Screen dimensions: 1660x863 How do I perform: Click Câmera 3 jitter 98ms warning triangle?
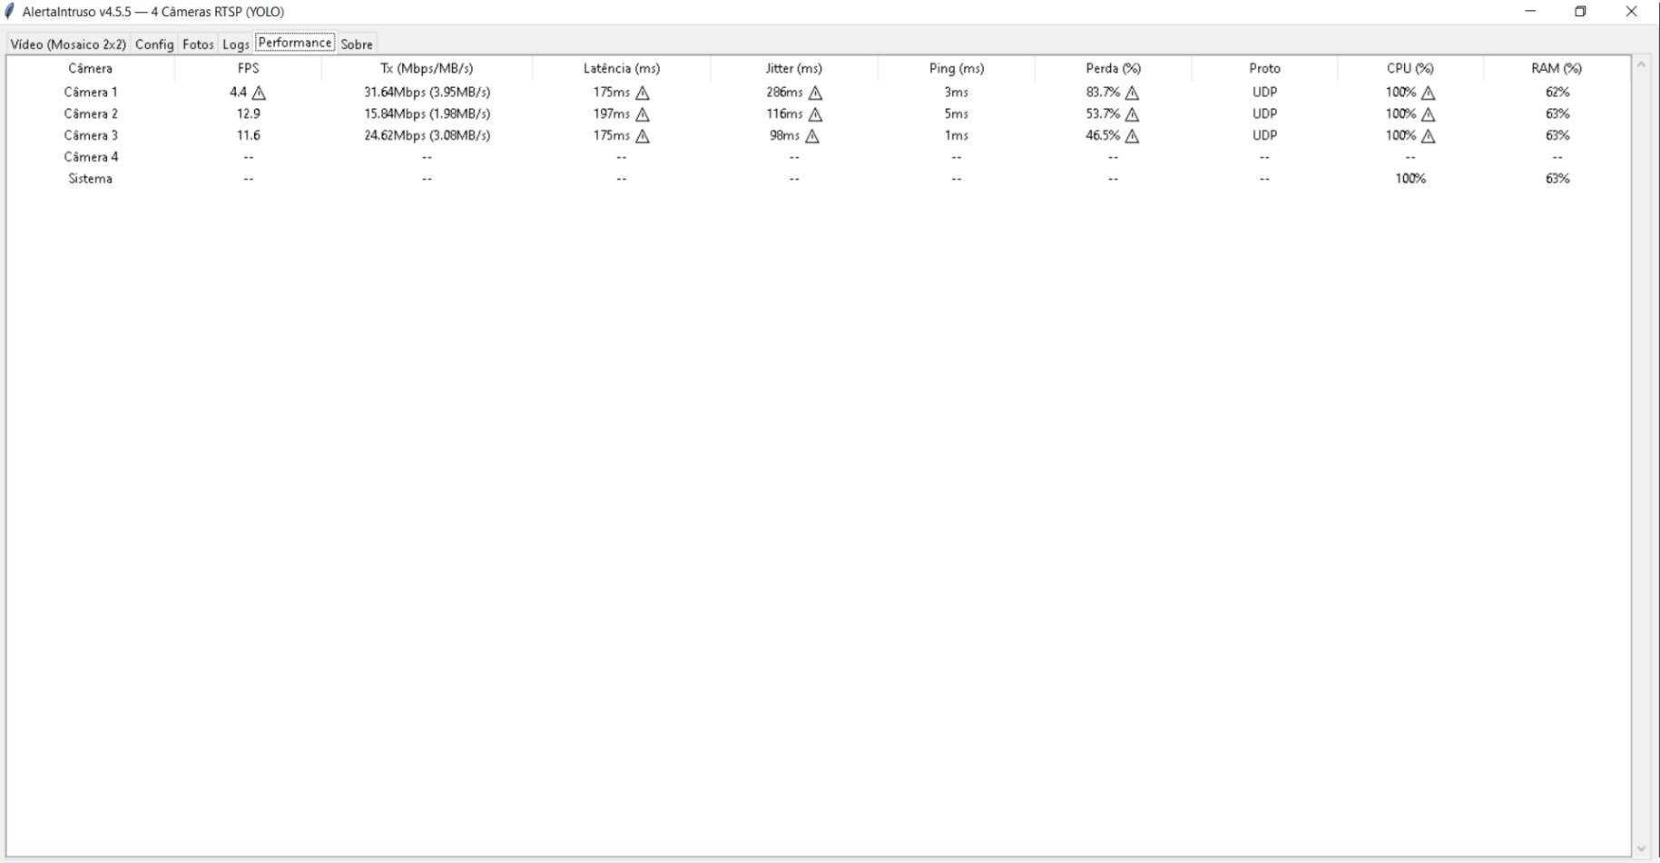pos(812,136)
